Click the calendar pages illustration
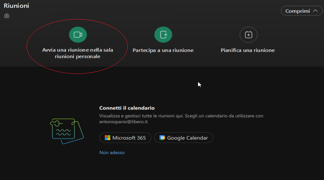 67,131
